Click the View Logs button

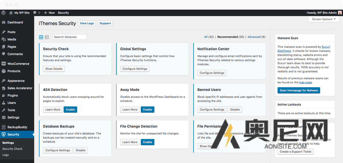point(87,23)
